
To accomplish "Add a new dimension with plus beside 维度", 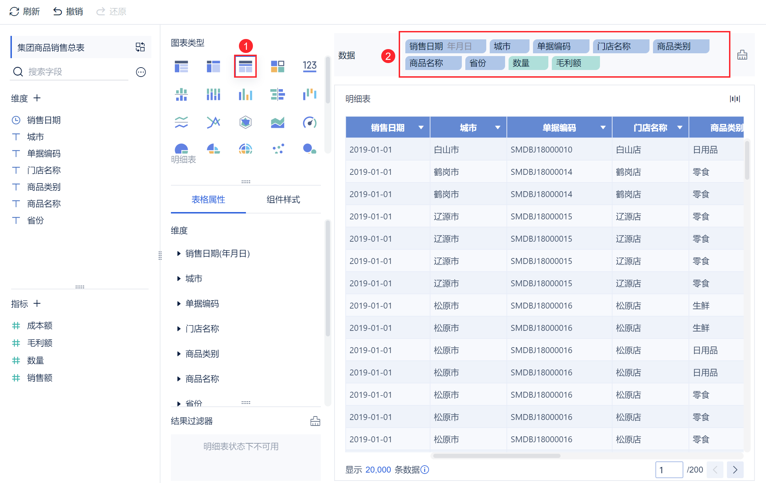I will pyautogui.click(x=37, y=98).
